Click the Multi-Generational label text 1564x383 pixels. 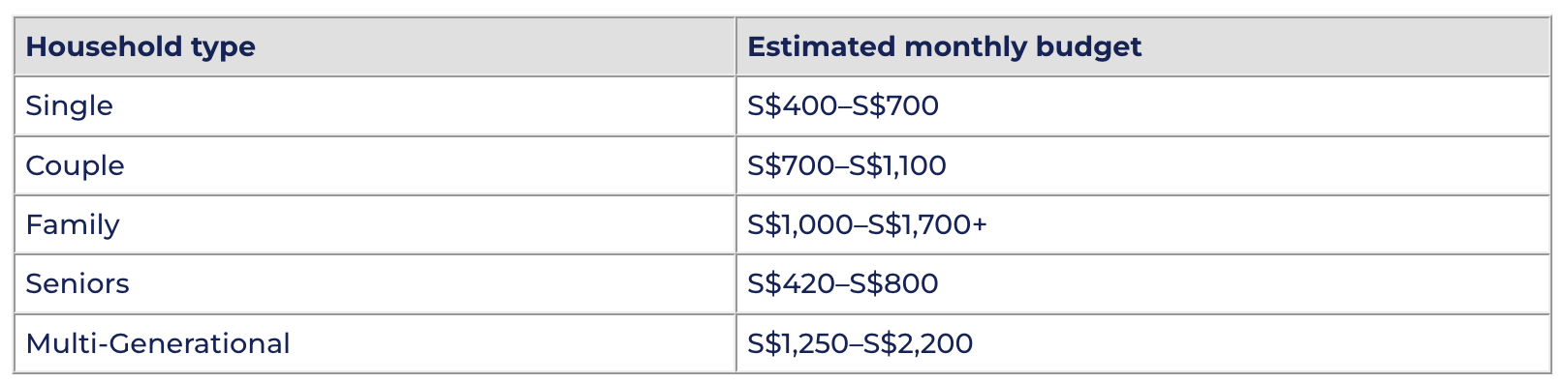(x=158, y=343)
